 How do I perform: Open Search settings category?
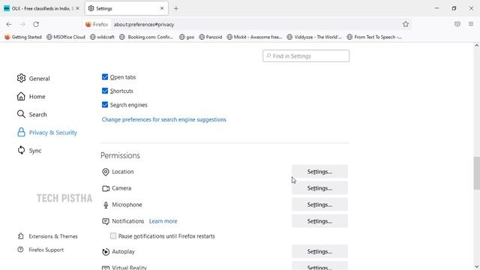32,115
